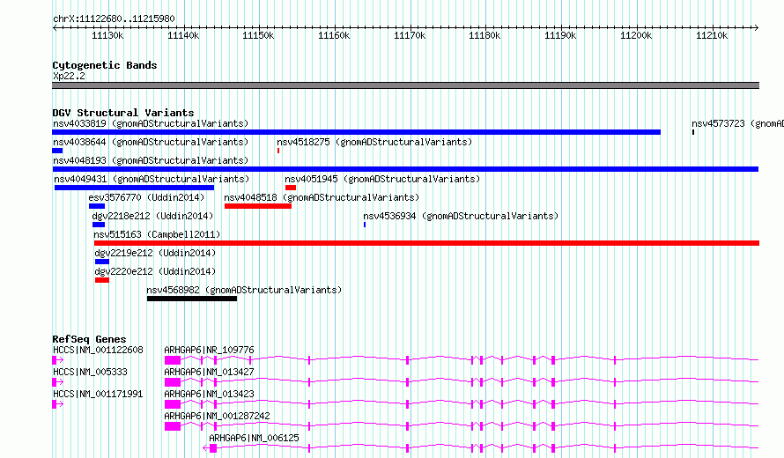The height and width of the screenshot is (458, 784).
Task: Click the gray Xp22.2 cytogenetic band bar
Action: 405,86
